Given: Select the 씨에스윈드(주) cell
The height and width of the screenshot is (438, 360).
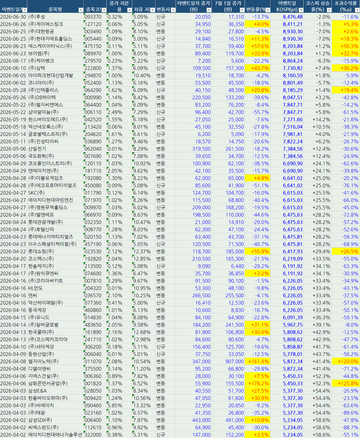Looking at the screenshot, I should click(x=55, y=427).
